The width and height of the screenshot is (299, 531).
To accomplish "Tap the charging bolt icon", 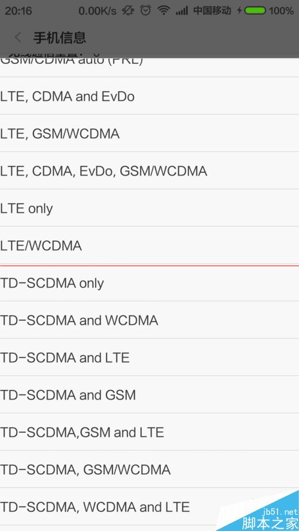I will (x=239, y=11).
